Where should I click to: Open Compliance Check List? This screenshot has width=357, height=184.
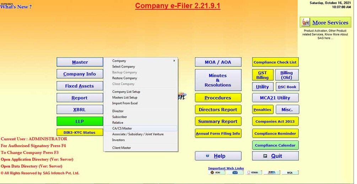[275, 62]
